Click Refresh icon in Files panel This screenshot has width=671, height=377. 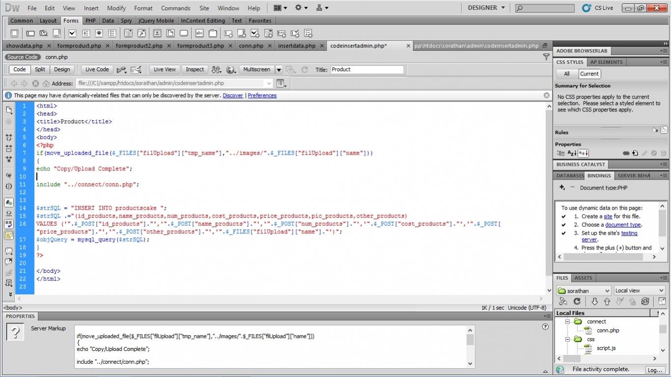[577, 301]
